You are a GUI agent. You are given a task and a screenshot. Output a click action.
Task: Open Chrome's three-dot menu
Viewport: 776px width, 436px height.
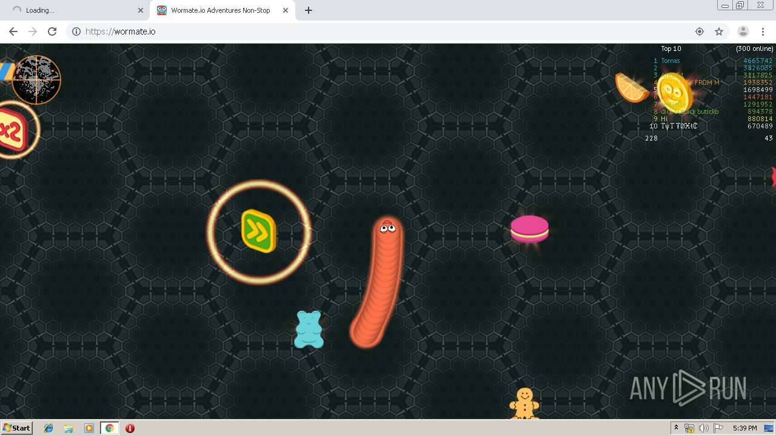pyautogui.click(x=763, y=31)
